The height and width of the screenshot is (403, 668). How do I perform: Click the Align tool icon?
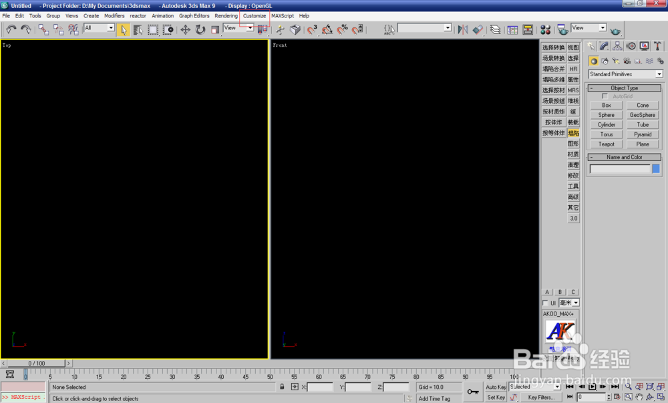tap(478, 29)
